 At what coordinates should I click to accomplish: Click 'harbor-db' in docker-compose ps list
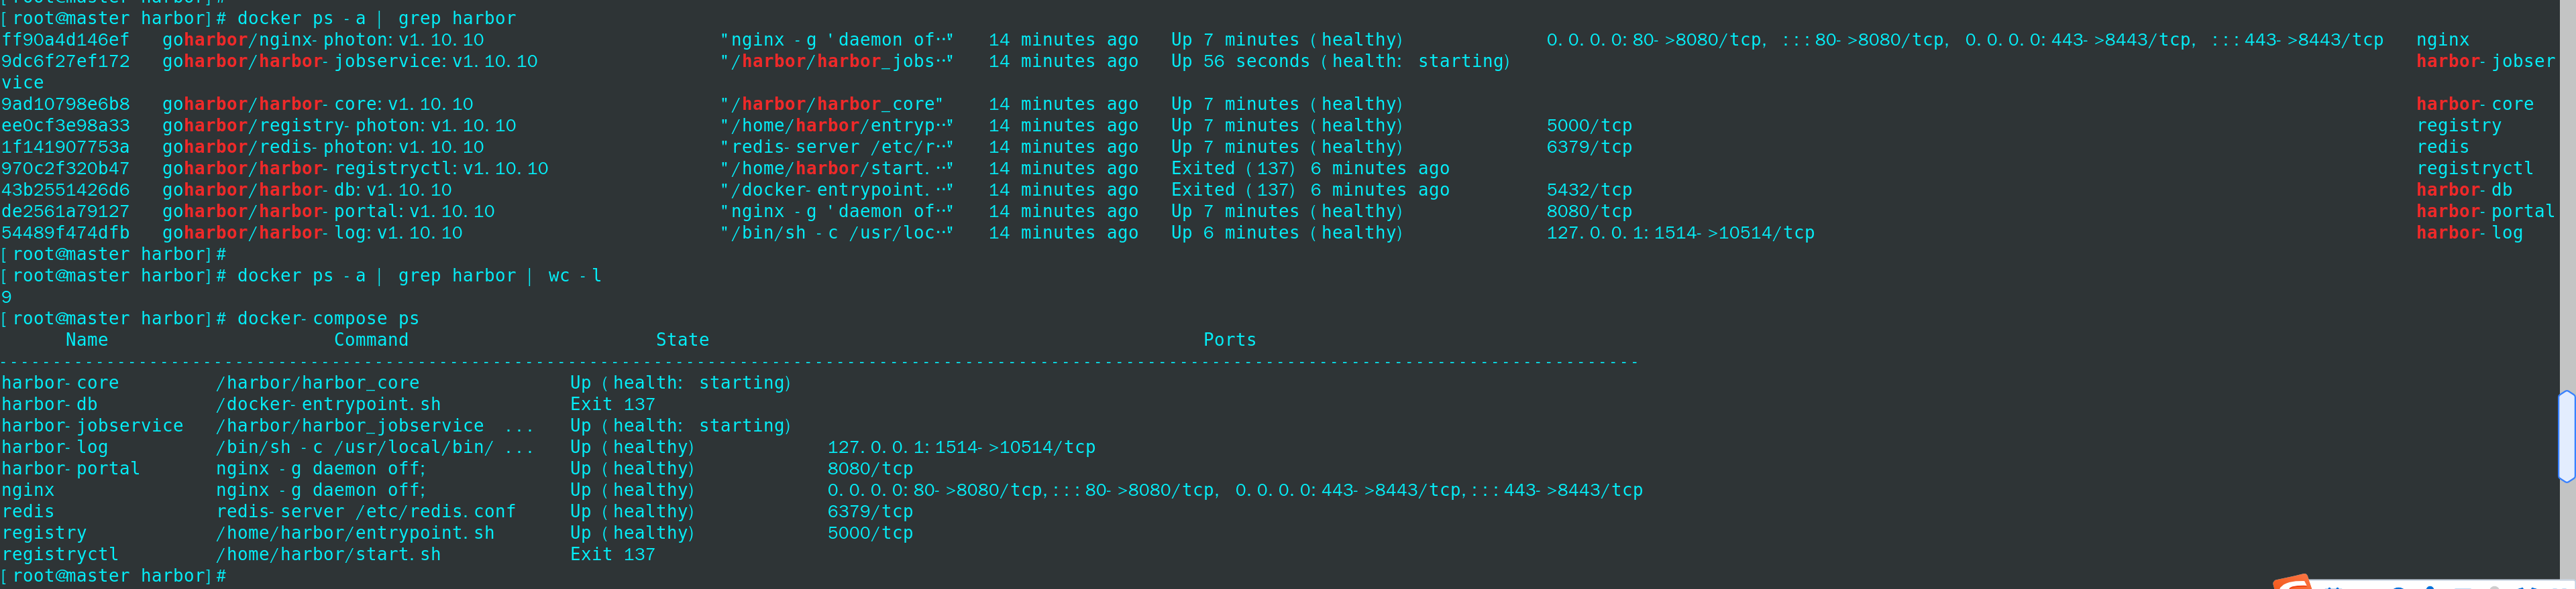[x=49, y=404]
